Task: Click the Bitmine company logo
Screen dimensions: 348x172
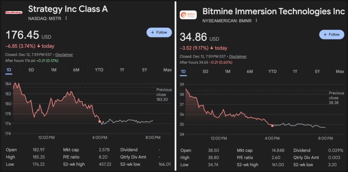Action: pyautogui.click(x=188, y=15)
